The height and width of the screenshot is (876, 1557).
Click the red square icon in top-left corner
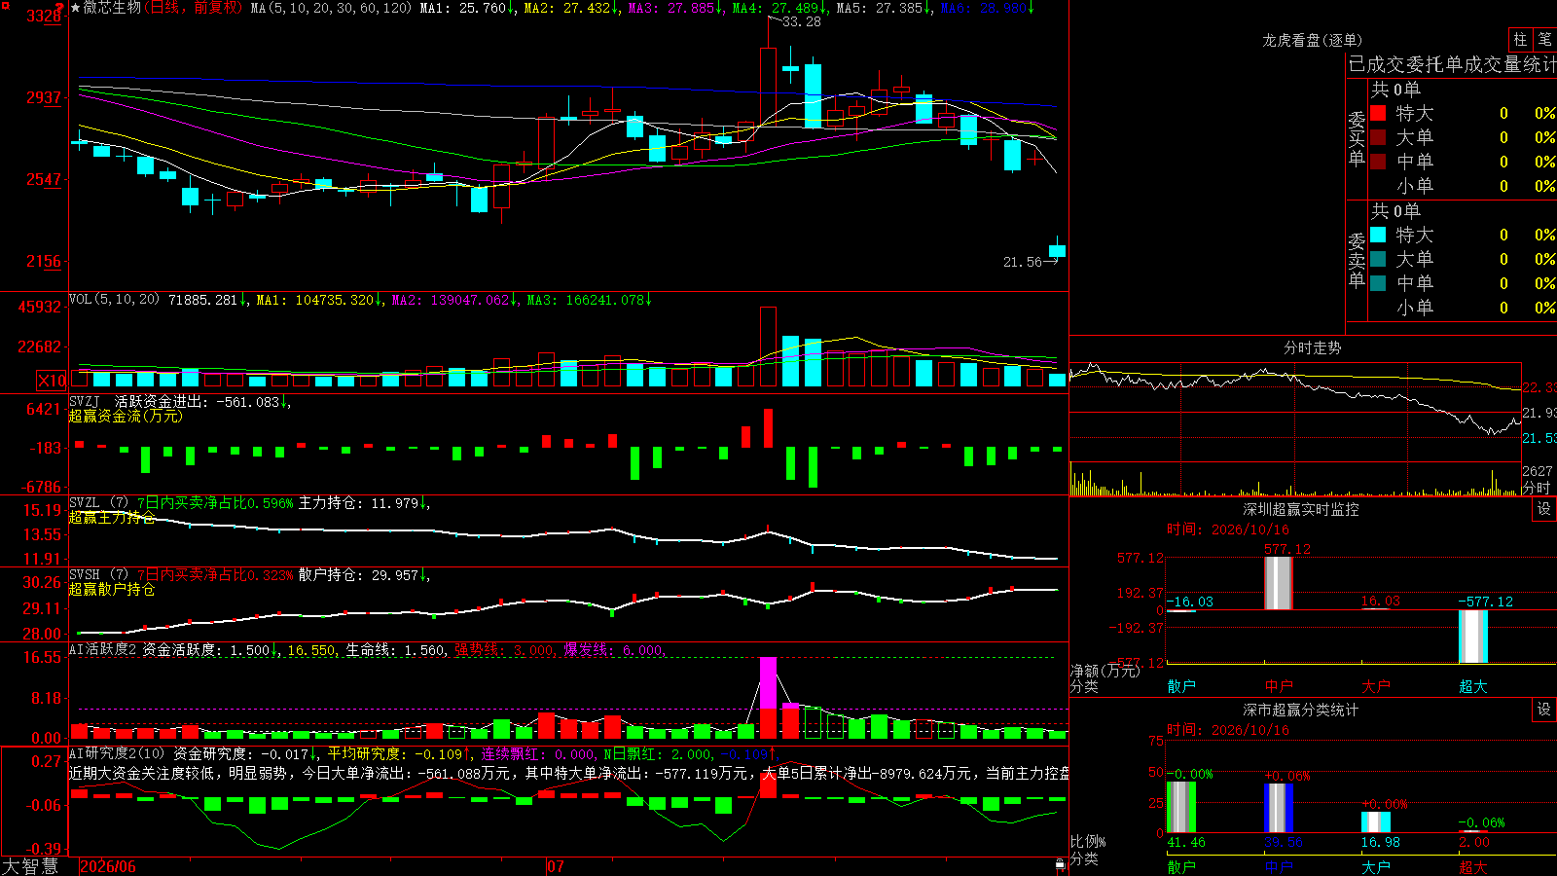click(5, 6)
